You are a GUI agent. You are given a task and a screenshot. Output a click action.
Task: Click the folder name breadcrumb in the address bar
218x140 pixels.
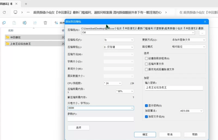(x=97, y=12)
